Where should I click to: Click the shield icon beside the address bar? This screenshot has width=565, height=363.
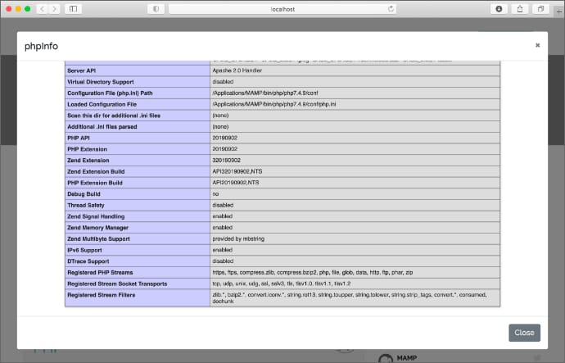pyautogui.click(x=156, y=8)
